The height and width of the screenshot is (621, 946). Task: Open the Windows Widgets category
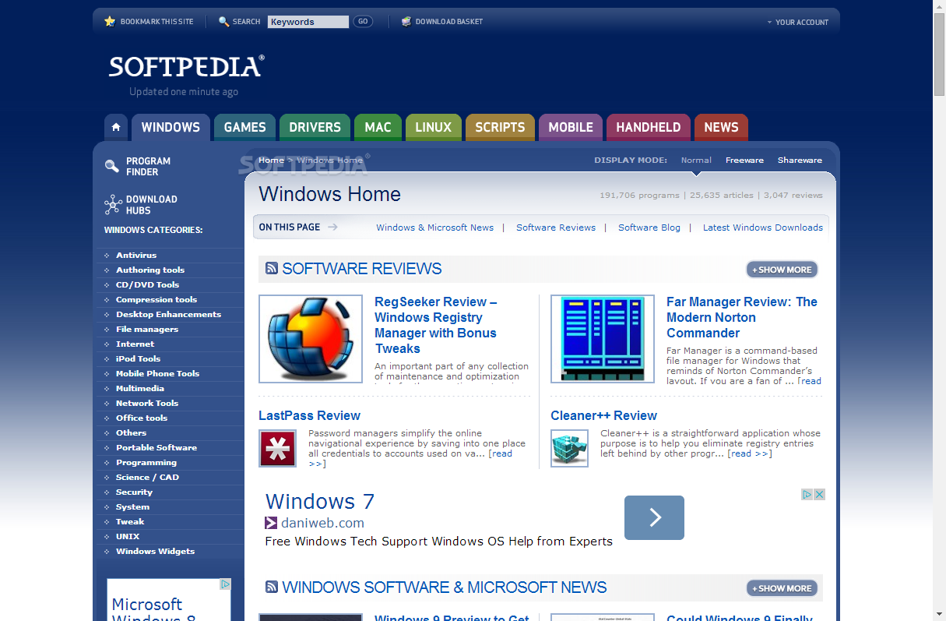[x=155, y=551]
